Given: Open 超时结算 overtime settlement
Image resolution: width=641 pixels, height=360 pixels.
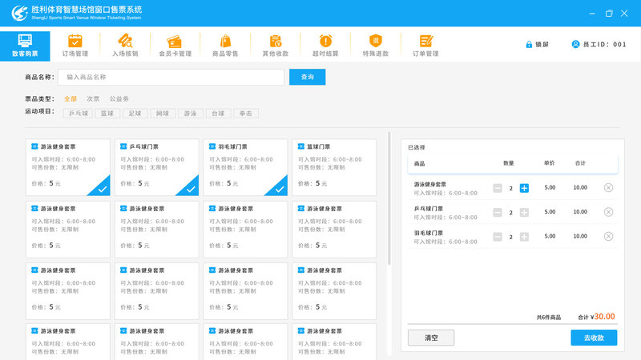Looking at the screenshot, I should click(x=325, y=46).
